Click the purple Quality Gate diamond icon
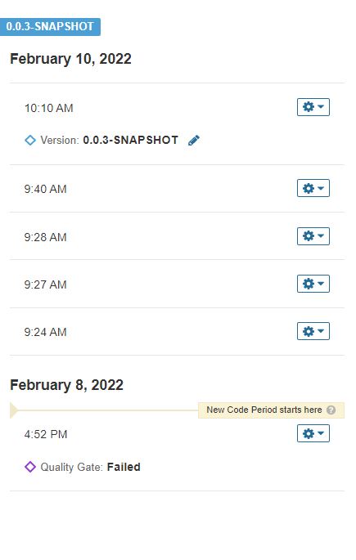This screenshot has width=356, height=560. [30, 467]
